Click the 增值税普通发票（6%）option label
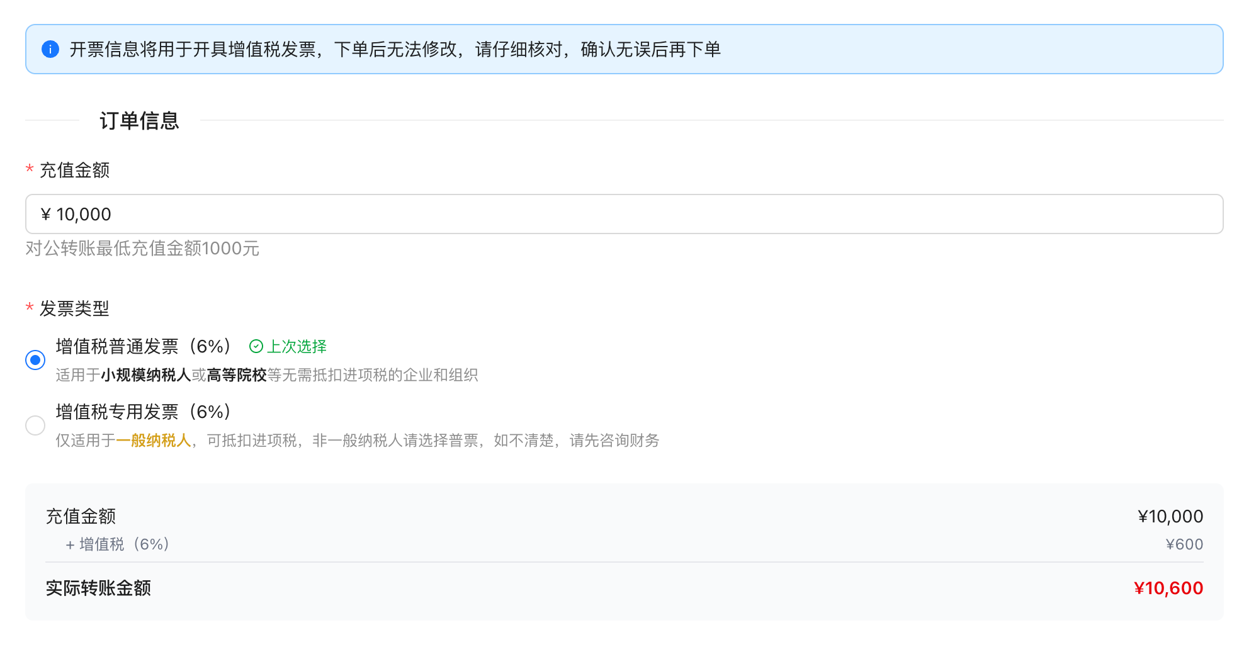Image resolution: width=1244 pixels, height=647 pixels. (144, 346)
